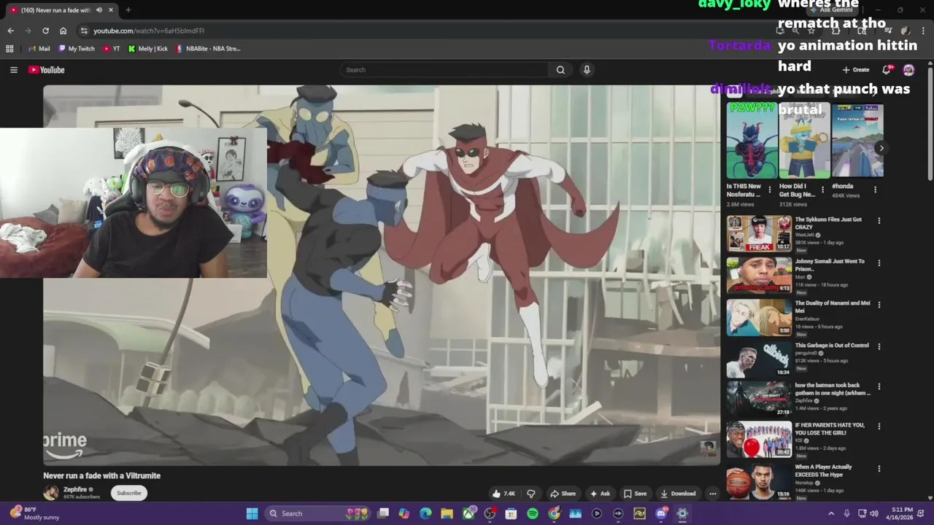934x525 pixels.
Task: Reload the page with the refresh icon
Action: (x=45, y=31)
